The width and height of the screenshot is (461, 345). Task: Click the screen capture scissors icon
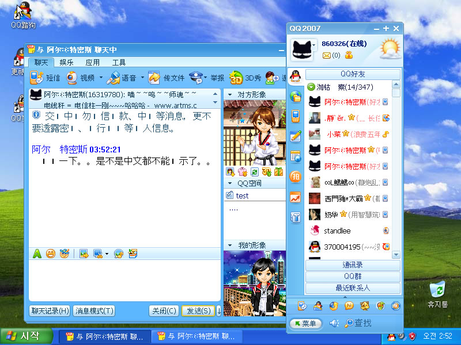click(x=97, y=254)
